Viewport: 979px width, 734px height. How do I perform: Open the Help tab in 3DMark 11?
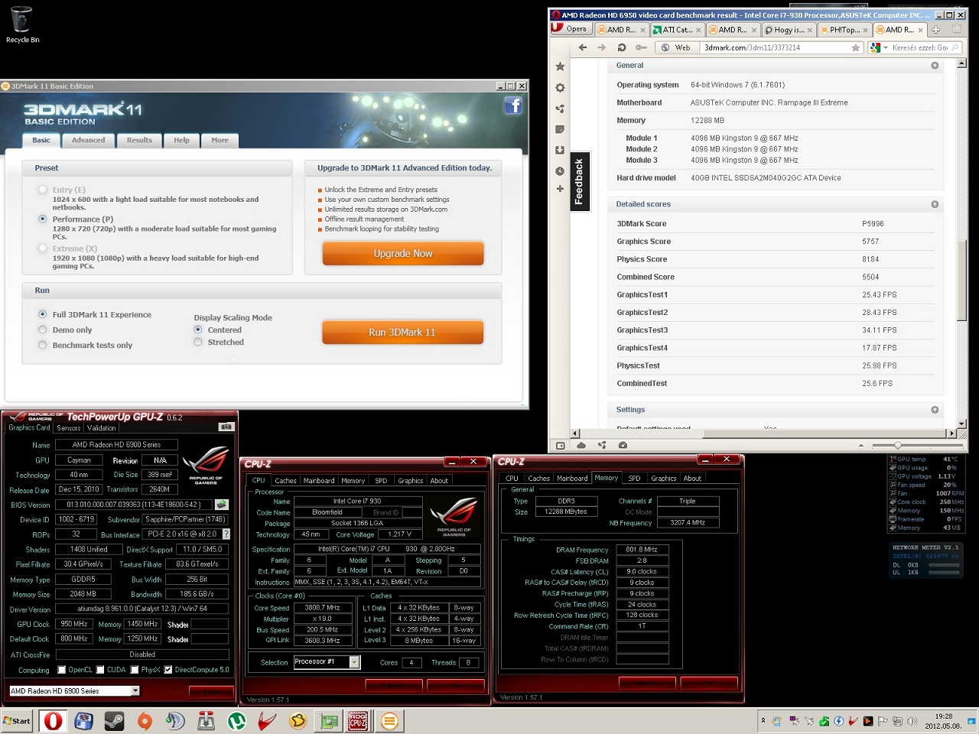pos(181,140)
